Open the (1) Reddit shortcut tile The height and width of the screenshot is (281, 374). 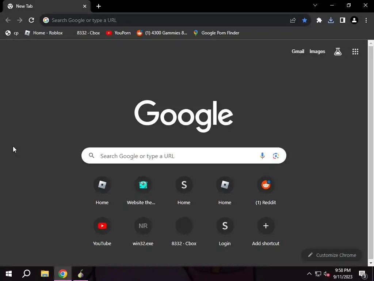click(266, 191)
